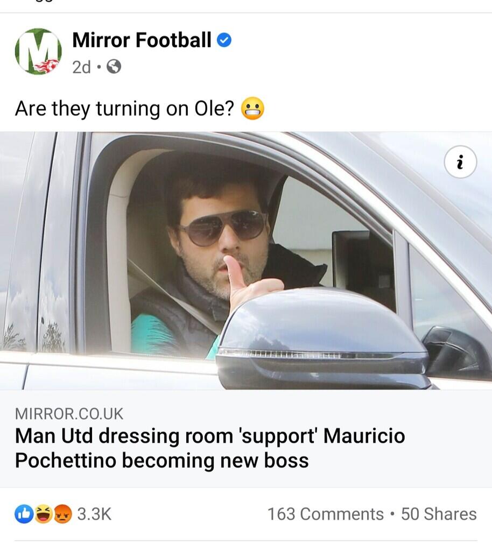Viewport: 492px width, 551px height.
Task: Click the globe public-audience icon
Action: point(114,67)
